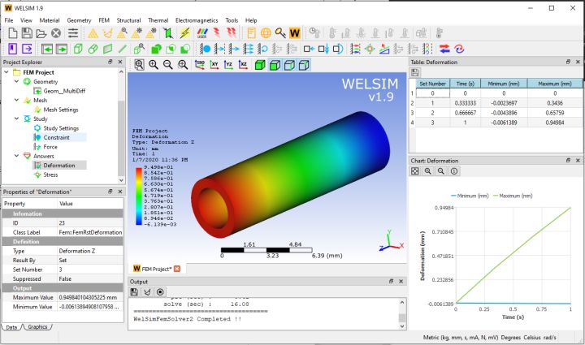Close the FEM Project tab
The image size is (585, 345).
176,268
